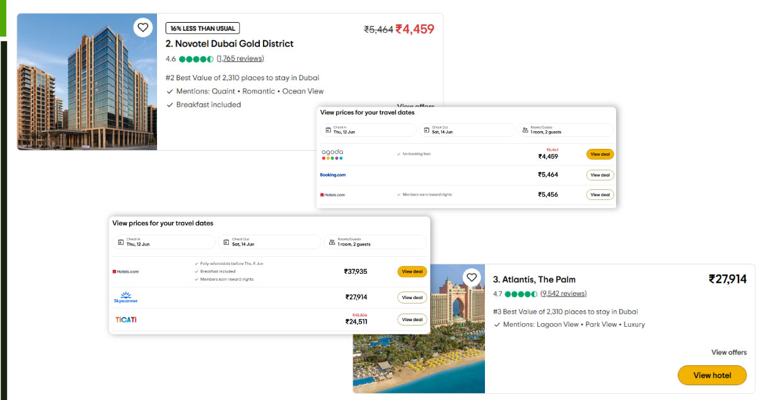The image size is (758, 400).
Task: Click the Agoda logo in the price panel
Action: pyautogui.click(x=333, y=154)
